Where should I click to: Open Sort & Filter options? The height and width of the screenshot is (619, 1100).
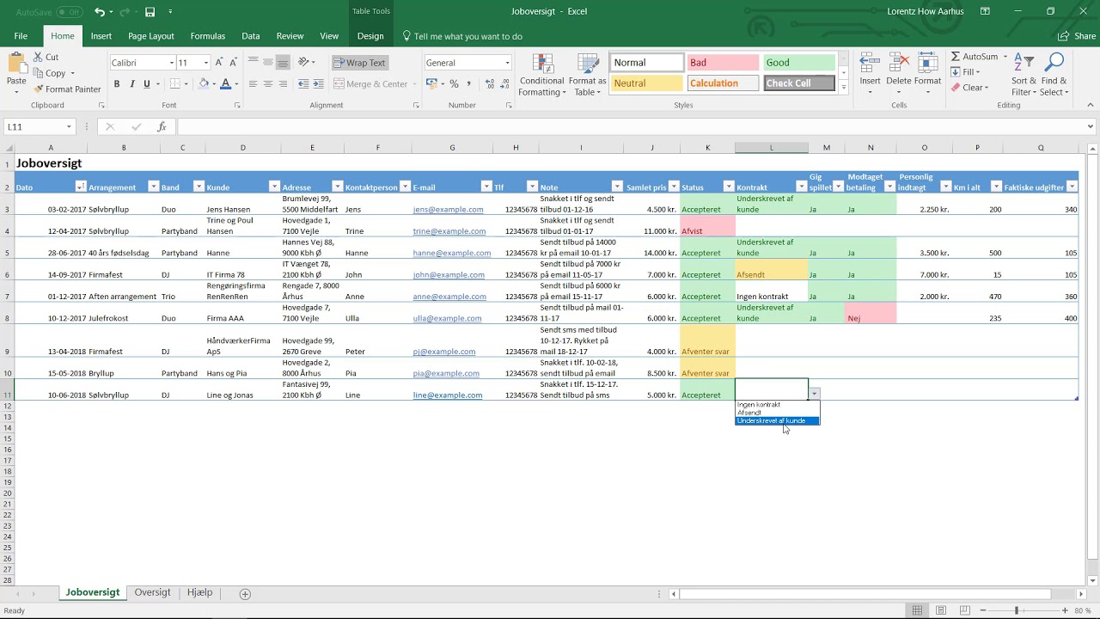tap(1024, 75)
